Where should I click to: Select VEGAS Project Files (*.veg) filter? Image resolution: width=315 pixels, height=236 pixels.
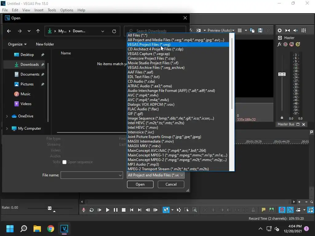[178, 45]
